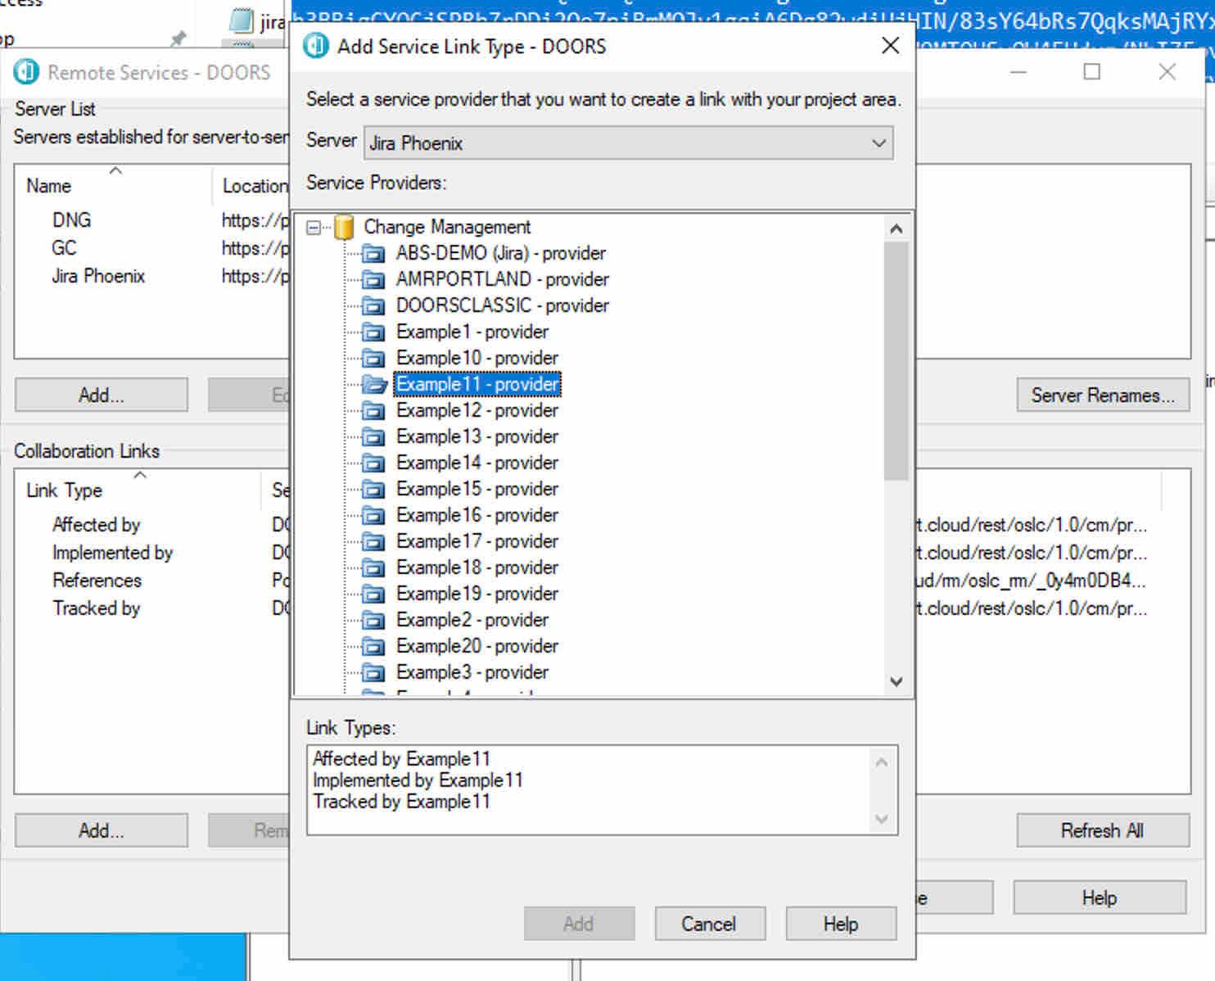The height and width of the screenshot is (981, 1215).
Task: Select Example10 - provider item
Action: 477,358
